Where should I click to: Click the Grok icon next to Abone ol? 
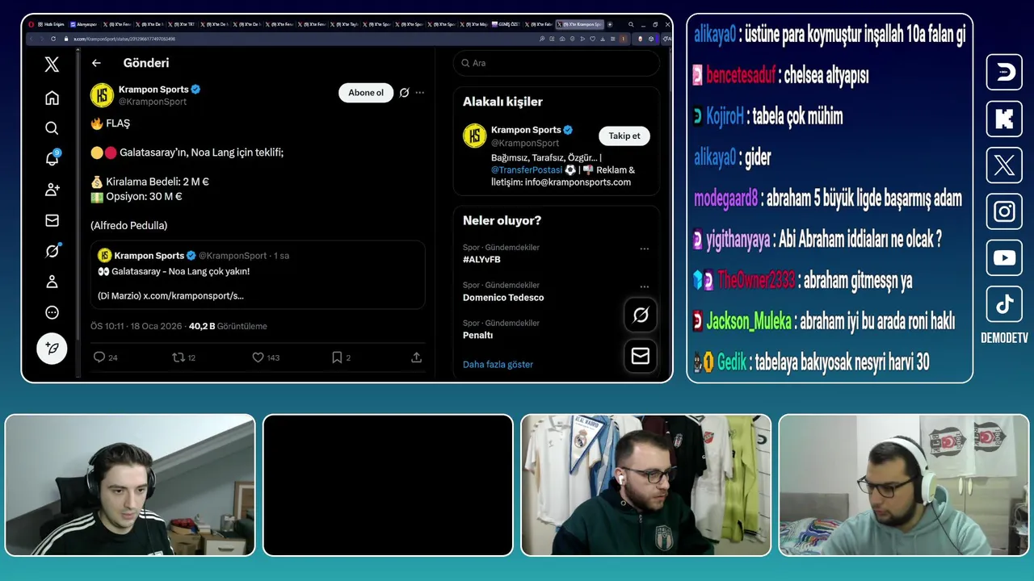(x=405, y=93)
